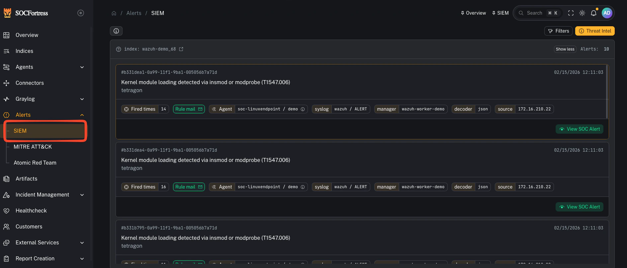Open Indices in the sidebar
The image size is (627, 268).
click(x=24, y=51)
